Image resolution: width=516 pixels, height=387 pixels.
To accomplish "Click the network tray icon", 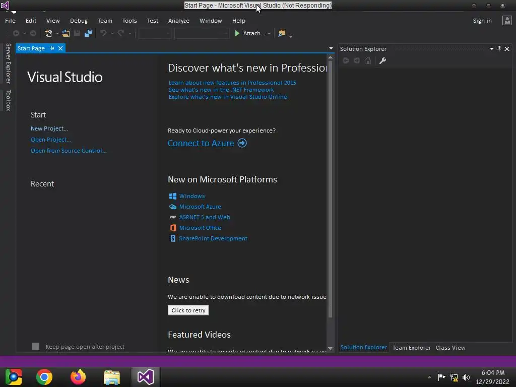I will (x=454, y=377).
